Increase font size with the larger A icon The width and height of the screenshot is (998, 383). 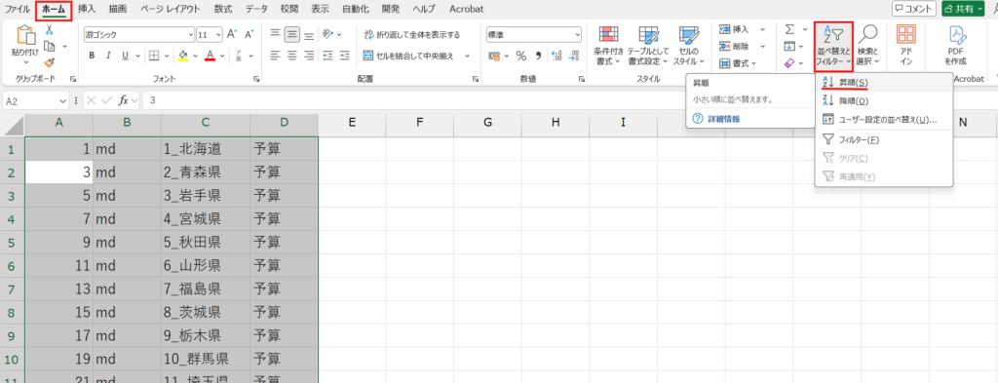click(x=232, y=34)
